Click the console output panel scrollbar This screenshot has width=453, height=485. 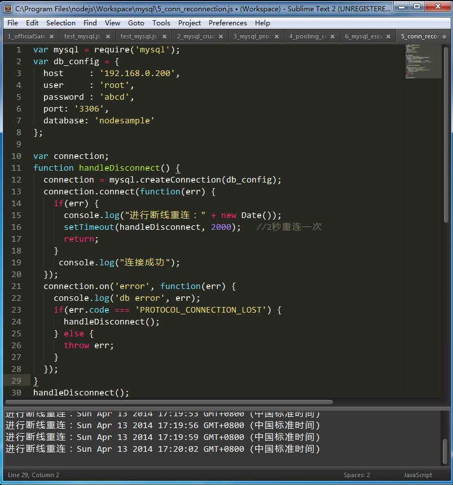pyautogui.click(x=445, y=451)
